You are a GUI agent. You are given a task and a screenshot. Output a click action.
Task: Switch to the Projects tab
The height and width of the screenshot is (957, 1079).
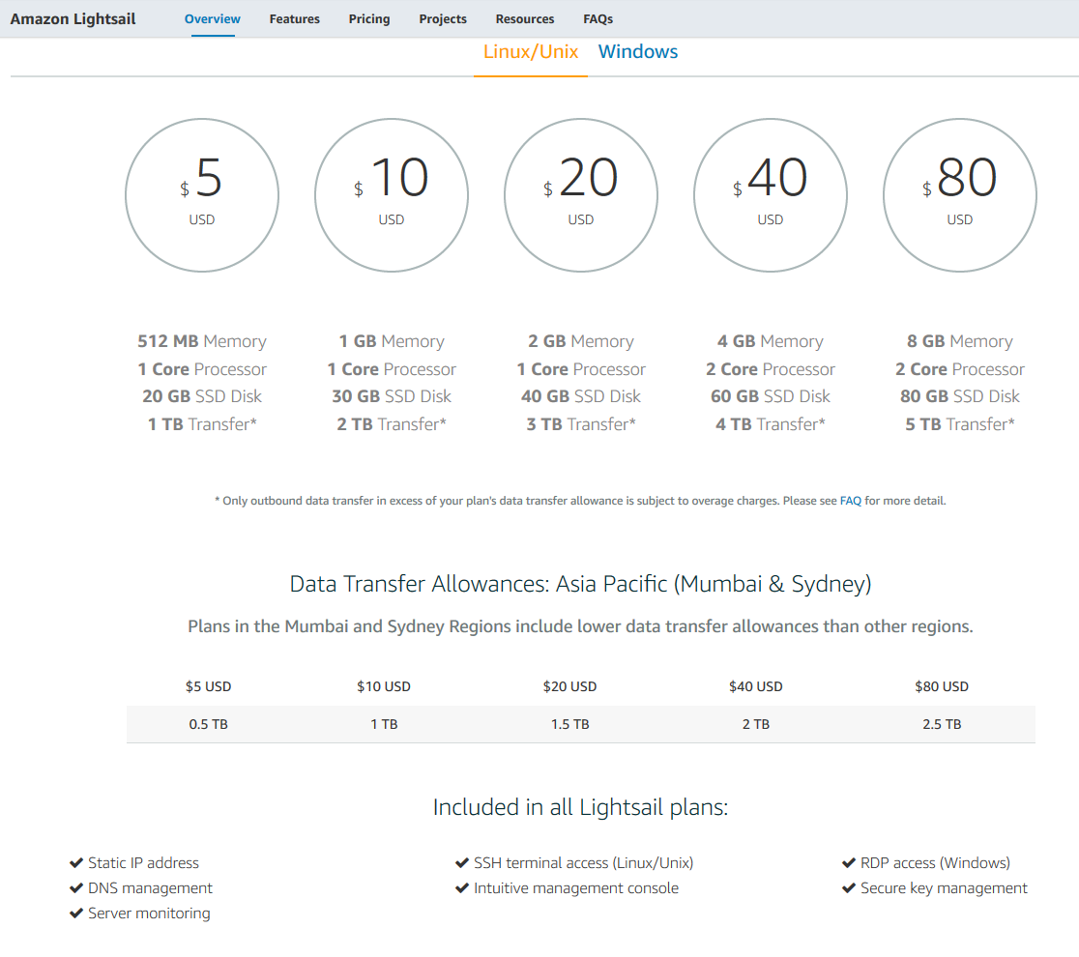click(x=443, y=19)
